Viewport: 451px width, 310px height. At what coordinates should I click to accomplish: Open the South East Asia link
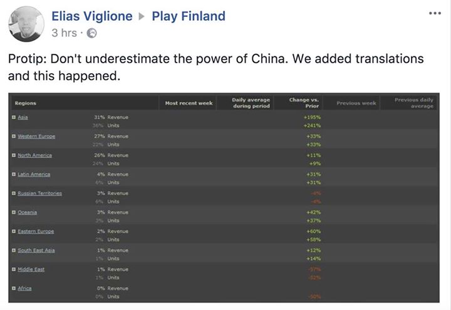click(36, 250)
